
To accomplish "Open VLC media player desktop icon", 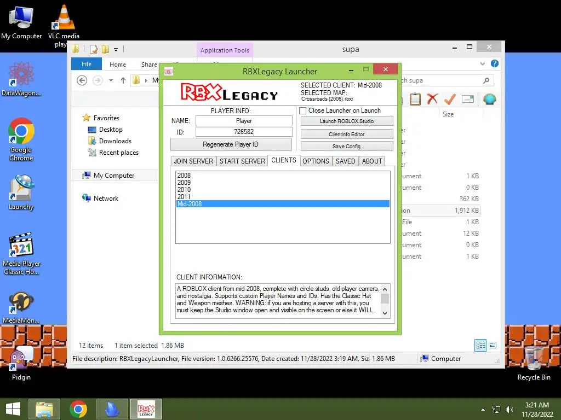I will 64,25.
